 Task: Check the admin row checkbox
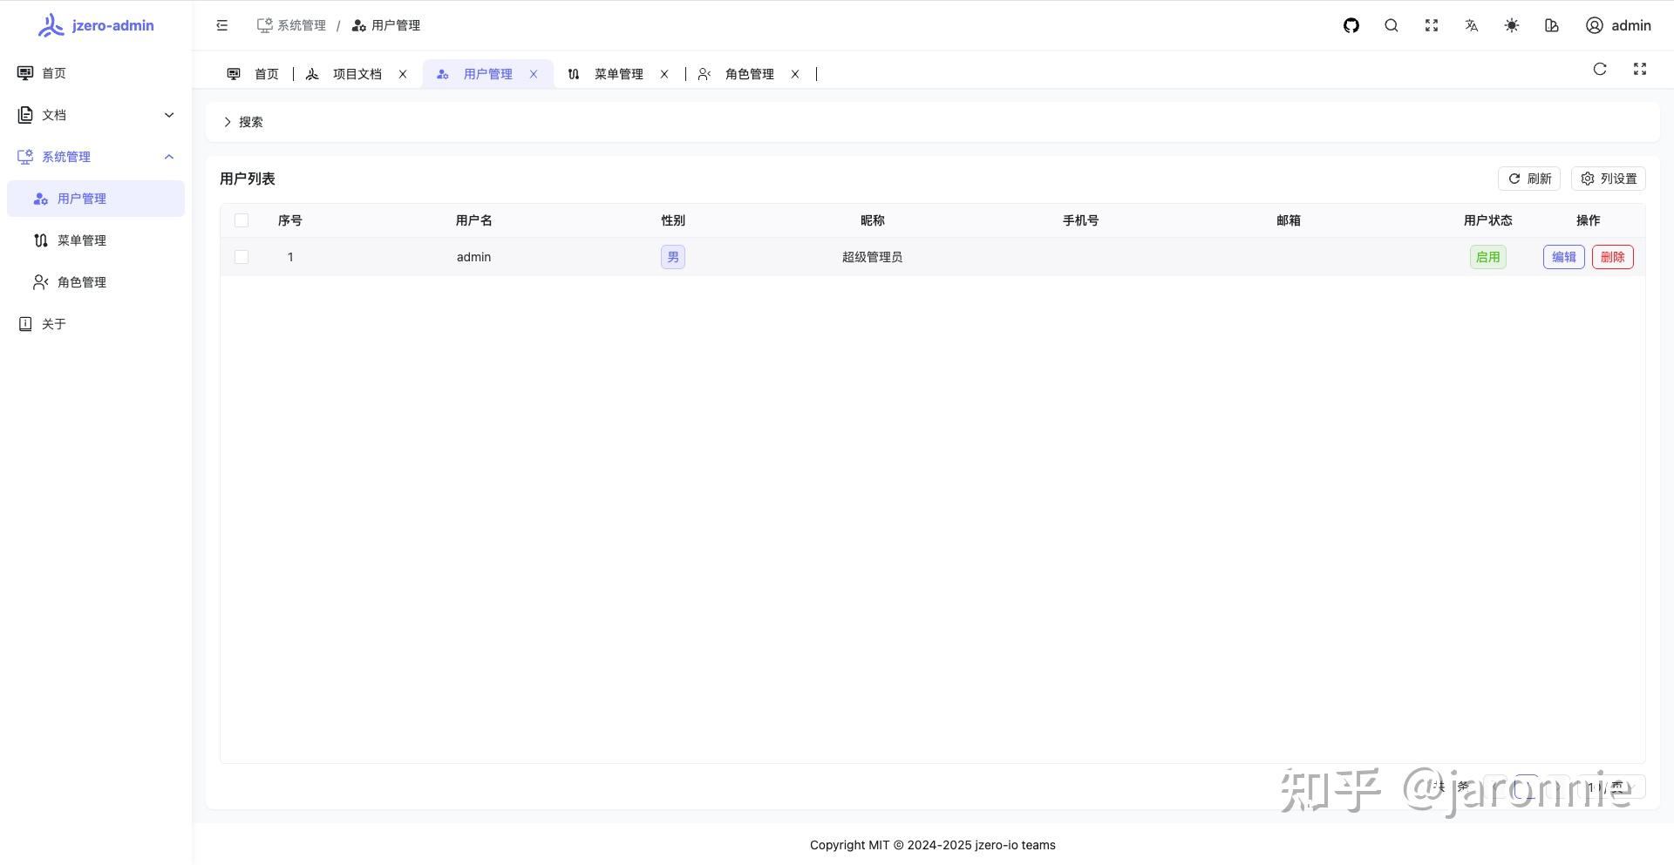point(242,257)
